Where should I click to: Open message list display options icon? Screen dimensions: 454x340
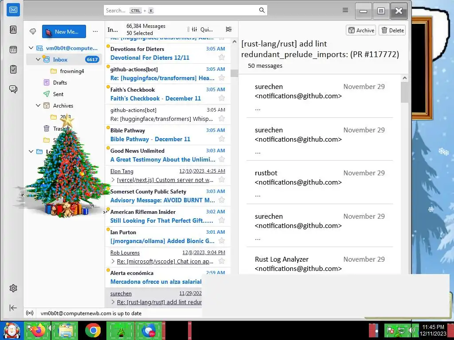229,29
